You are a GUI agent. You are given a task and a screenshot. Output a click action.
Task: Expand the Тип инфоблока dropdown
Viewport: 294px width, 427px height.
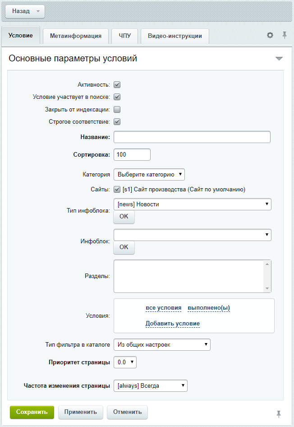click(x=192, y=204)
